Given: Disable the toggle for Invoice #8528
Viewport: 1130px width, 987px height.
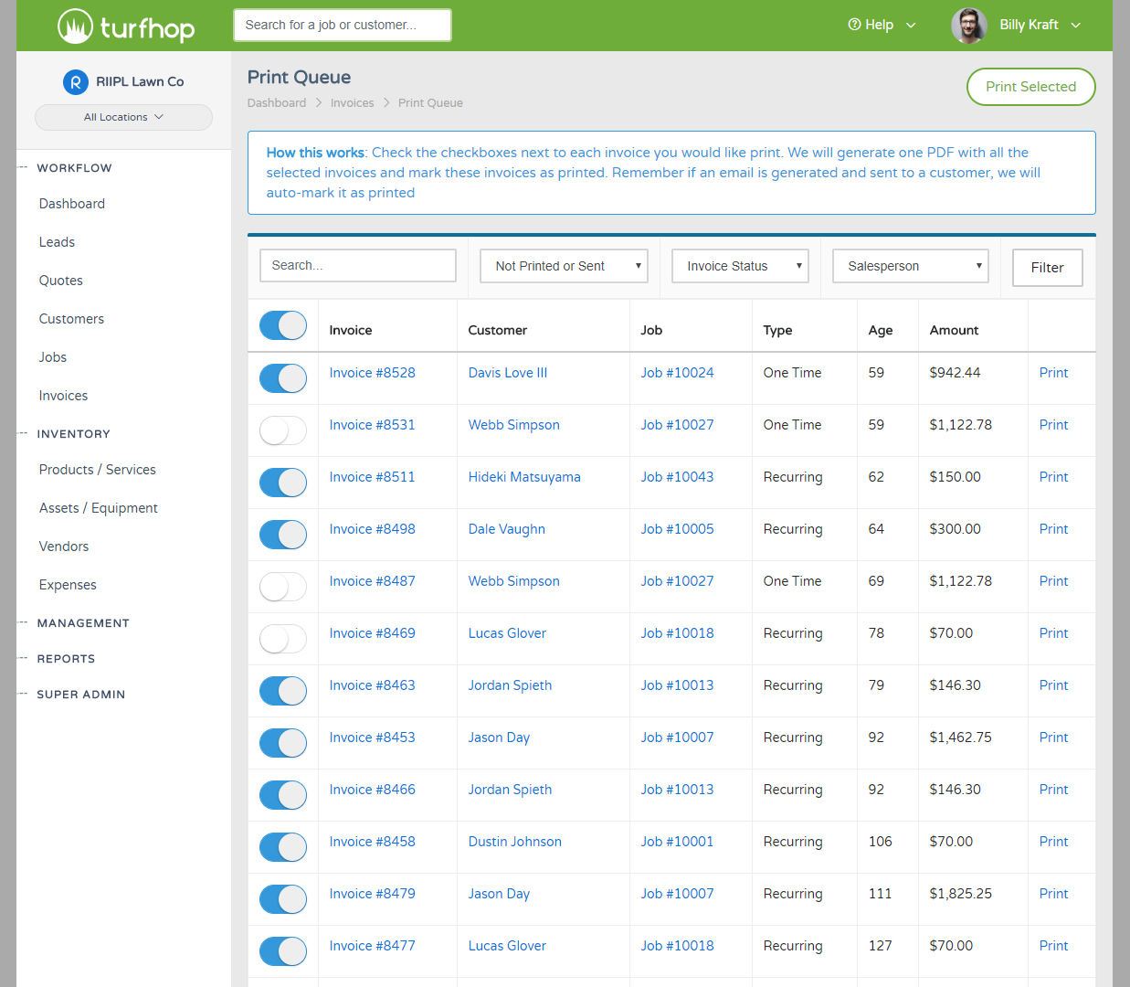Looking at the screenshot, I should [283, 377].
